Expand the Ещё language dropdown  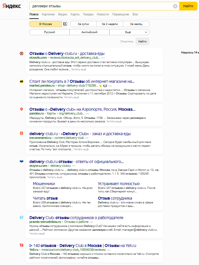(129, 32)
